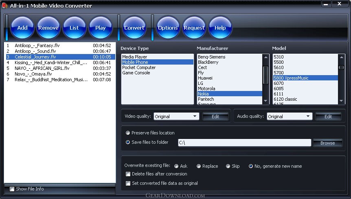Choose Nokia manufacturer

pyautogui.click(x=230, y=94)
